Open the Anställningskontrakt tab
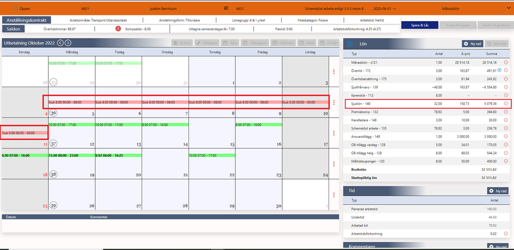The height and width of the screenshot is (250, 514). (26, 20)
